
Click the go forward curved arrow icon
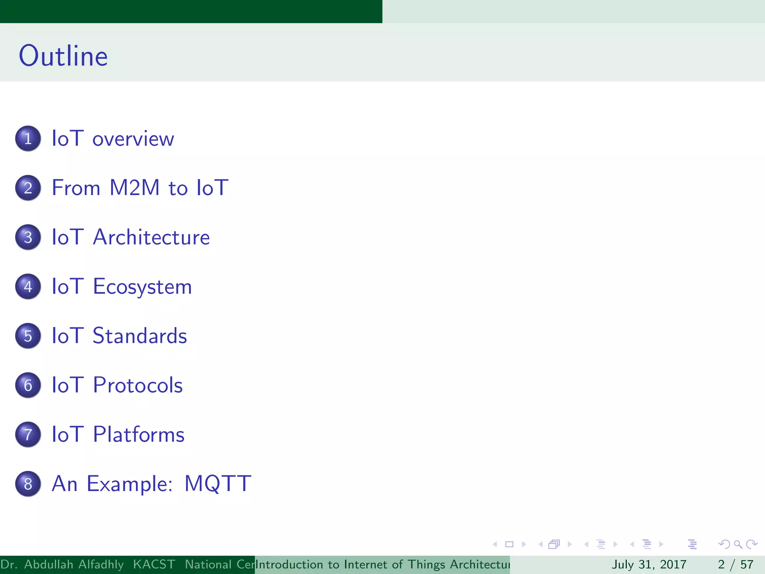(752, 544)
